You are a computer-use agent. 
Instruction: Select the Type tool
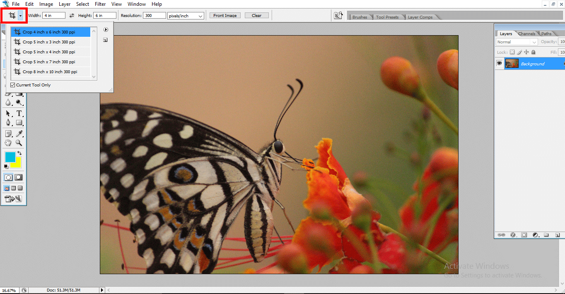19,113
